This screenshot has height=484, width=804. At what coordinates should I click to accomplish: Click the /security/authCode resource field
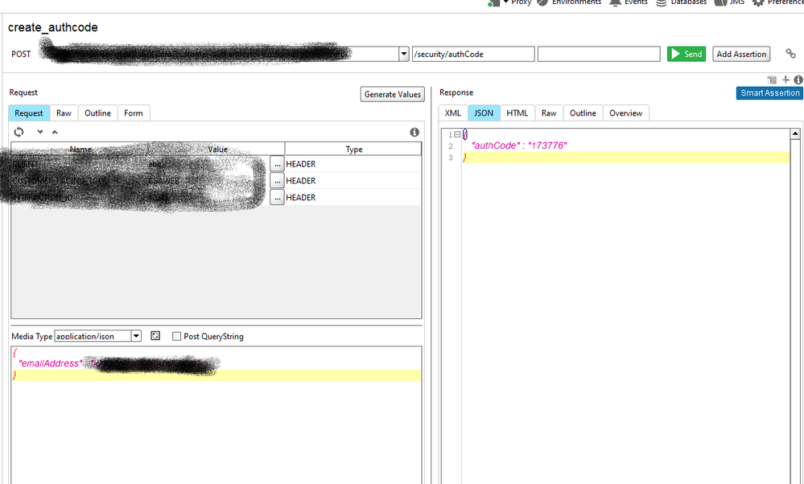pos(473,54)
